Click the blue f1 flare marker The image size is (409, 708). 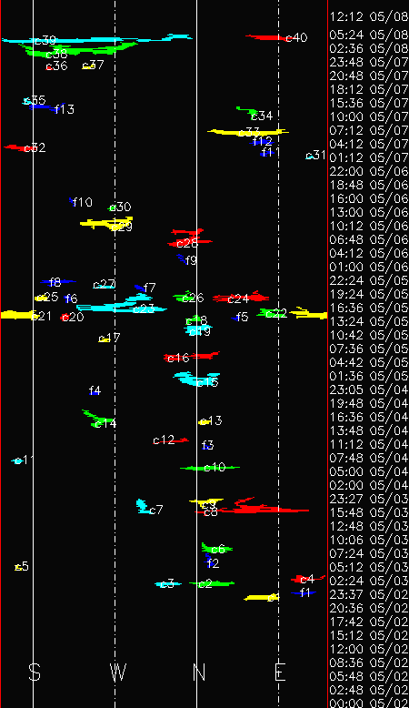[303, 592]
